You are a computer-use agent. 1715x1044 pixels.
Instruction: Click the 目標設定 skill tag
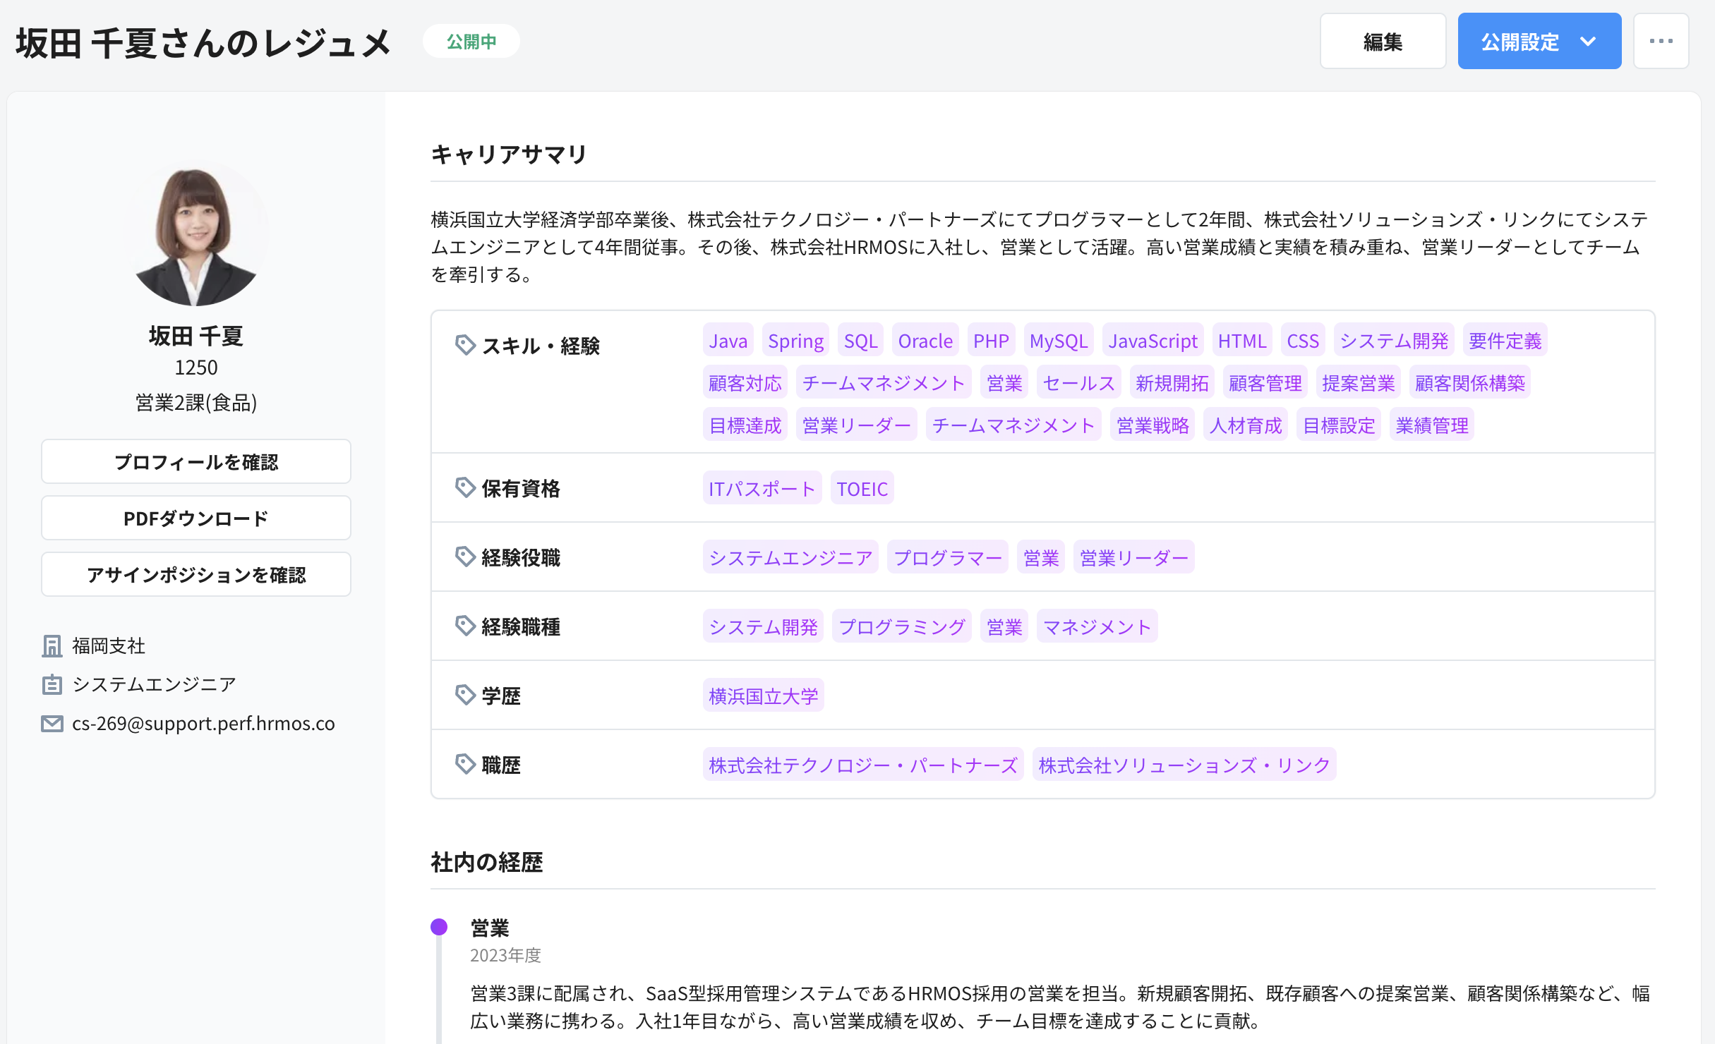1339,425
